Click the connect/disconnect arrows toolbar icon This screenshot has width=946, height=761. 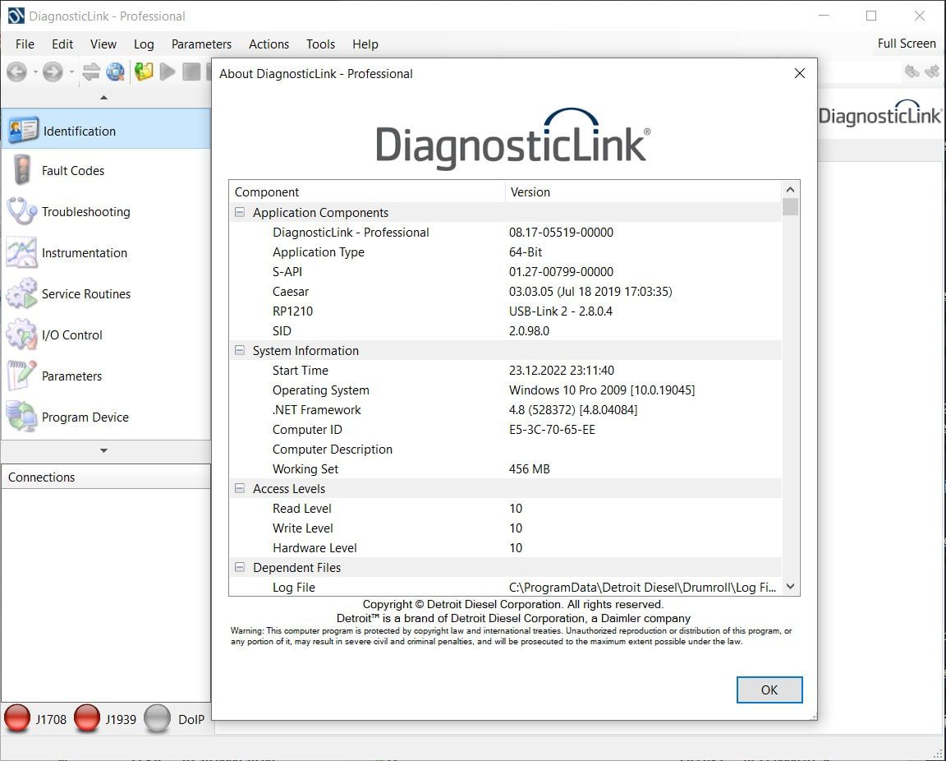[90, 72]
